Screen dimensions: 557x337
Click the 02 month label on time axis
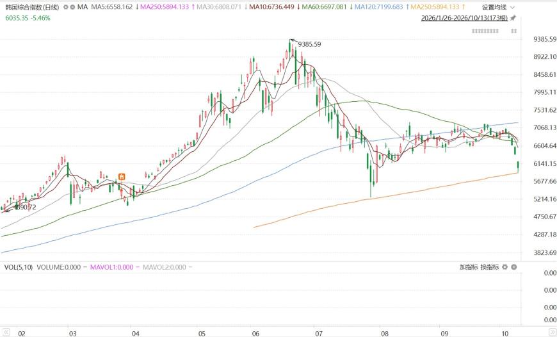(22, 333)
